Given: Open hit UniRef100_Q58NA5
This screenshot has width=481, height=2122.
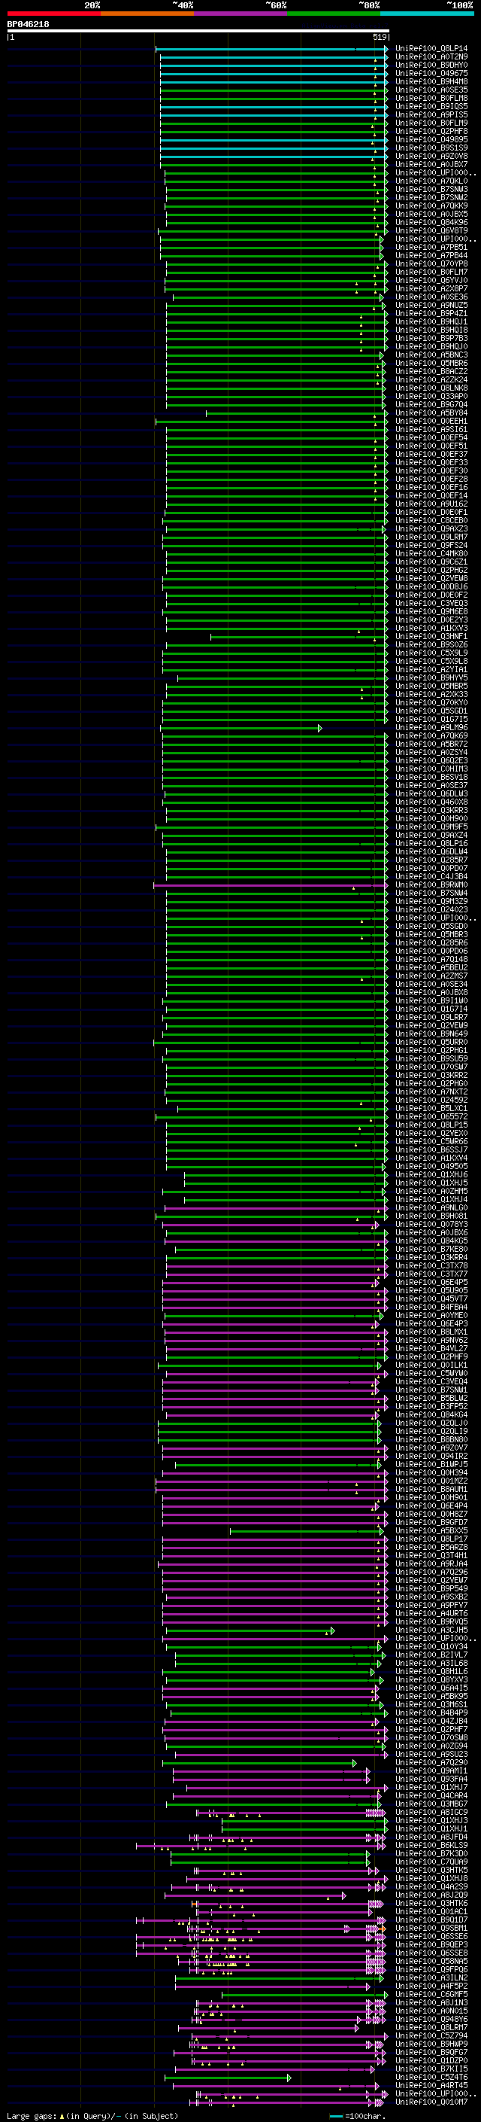Looking at the screenshot, I should tap(431, 1962).
